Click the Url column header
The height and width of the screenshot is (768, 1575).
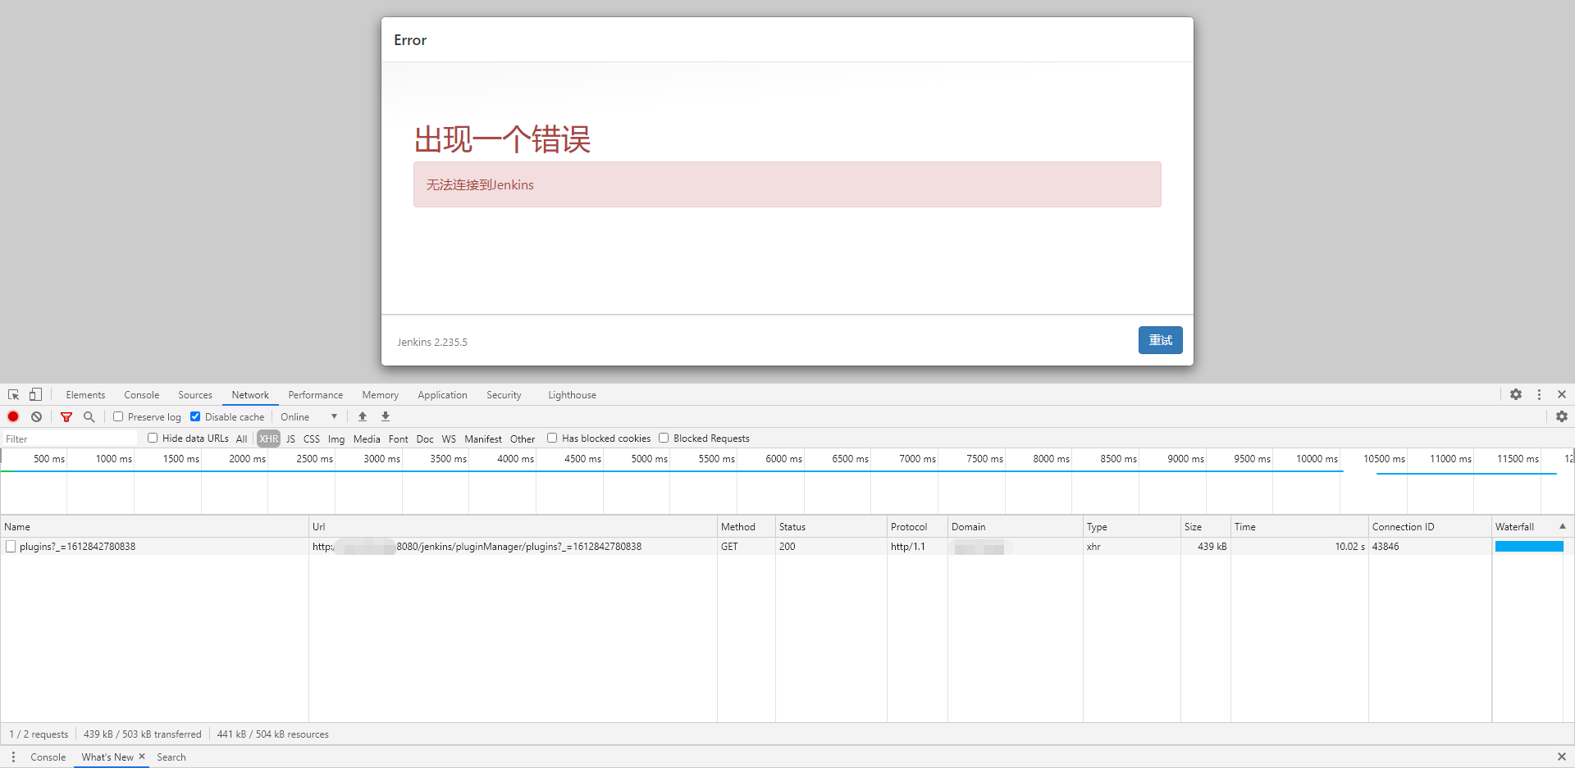[513, 526]
